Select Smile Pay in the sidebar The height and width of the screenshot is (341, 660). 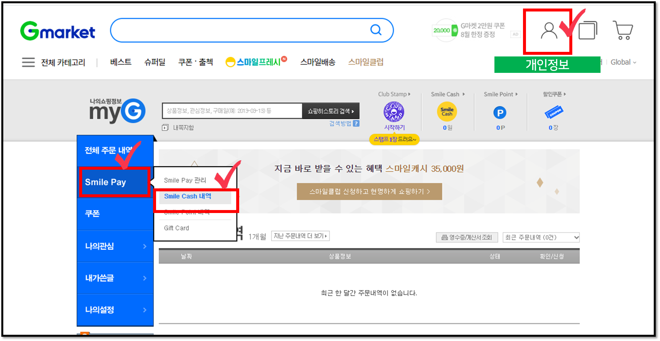115,182
